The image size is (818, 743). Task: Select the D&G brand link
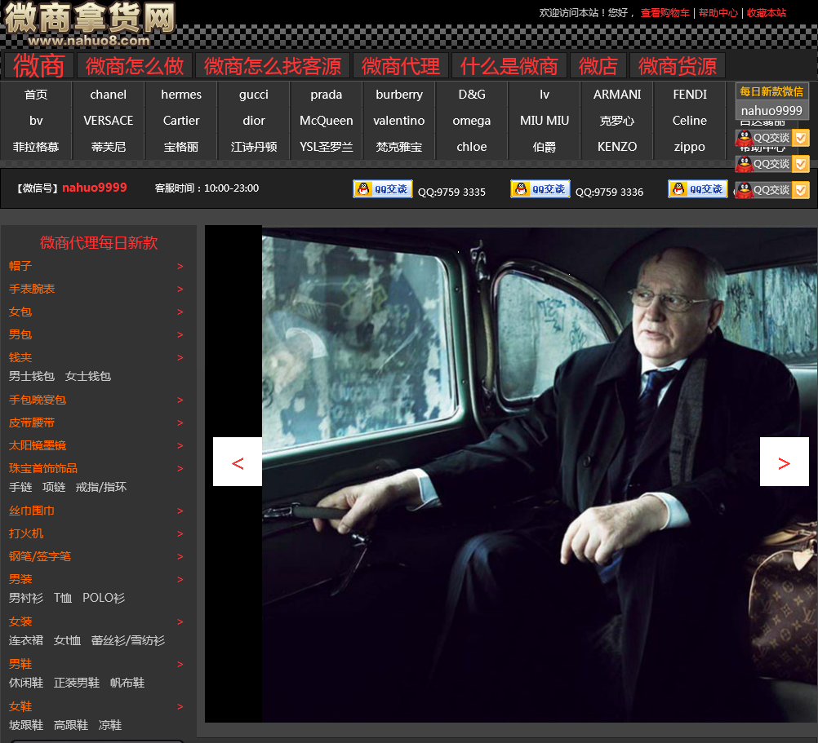(x=472, y=95)
